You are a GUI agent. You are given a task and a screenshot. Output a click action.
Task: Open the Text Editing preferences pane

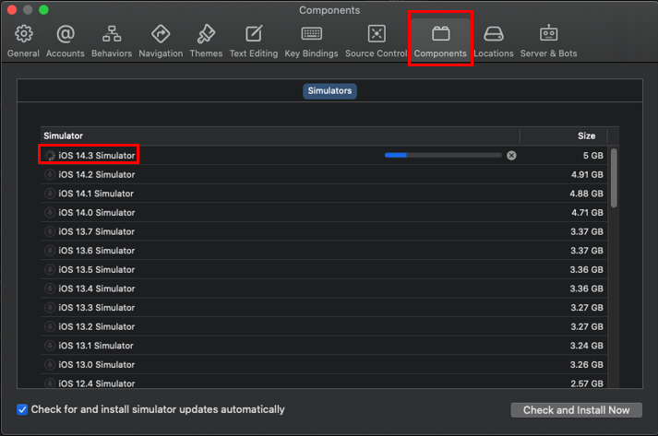254,41
